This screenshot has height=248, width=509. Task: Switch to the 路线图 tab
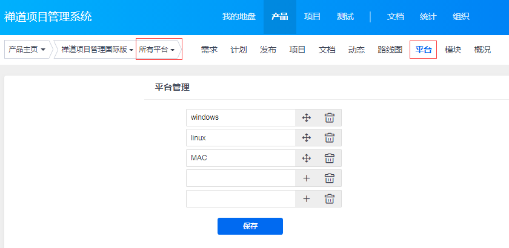[390, 50]
